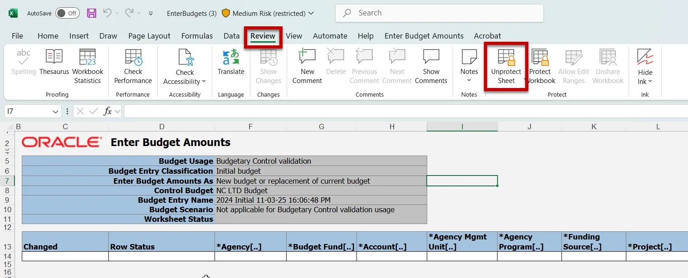
Task: Click in the Search box
Action: pyautogui.click(x=439, y=13)
